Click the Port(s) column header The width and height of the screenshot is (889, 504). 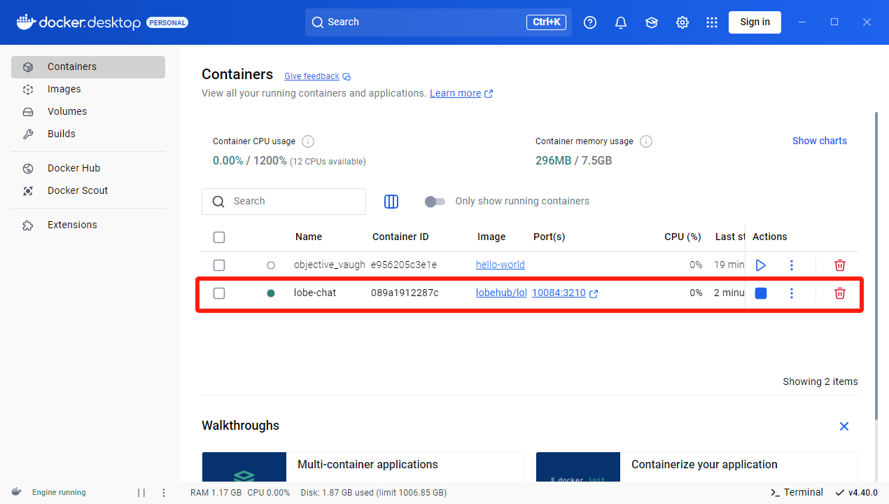pos(549,237)
